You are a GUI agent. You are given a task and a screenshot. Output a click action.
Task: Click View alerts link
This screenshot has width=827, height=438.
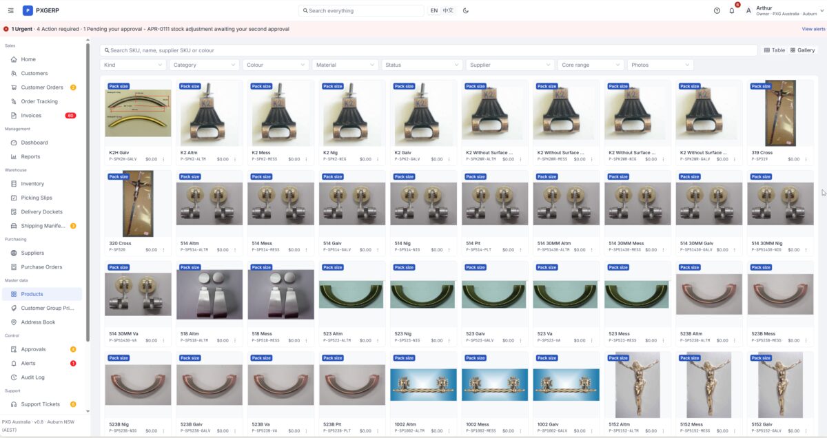(813, 29)
